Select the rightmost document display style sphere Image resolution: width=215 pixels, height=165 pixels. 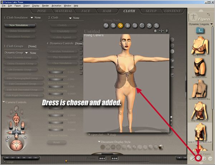pyautogui.click(x=161, y=146)
